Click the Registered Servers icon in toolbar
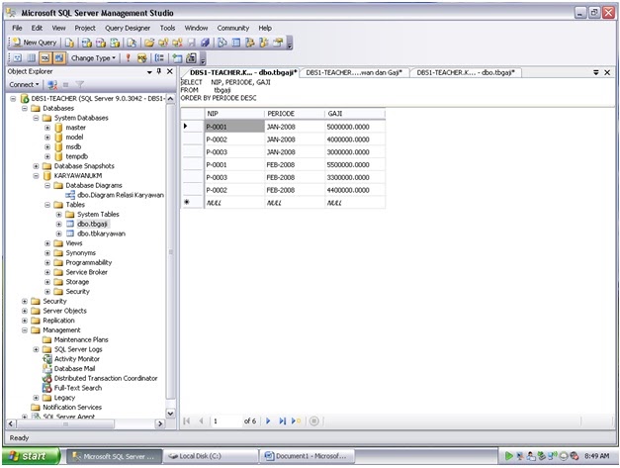The image size is (620, 468). [x=222, y=43]
